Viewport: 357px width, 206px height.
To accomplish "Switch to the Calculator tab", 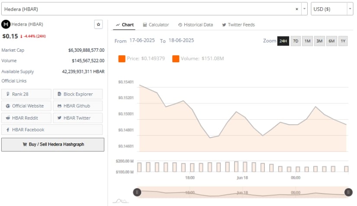I will [156, 25].
